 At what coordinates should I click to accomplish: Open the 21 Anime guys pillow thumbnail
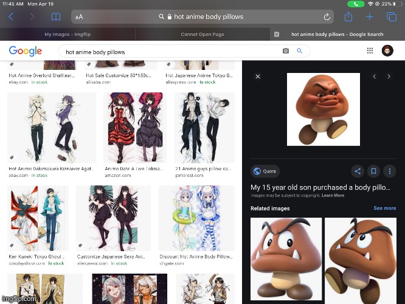tap(204, 128)
